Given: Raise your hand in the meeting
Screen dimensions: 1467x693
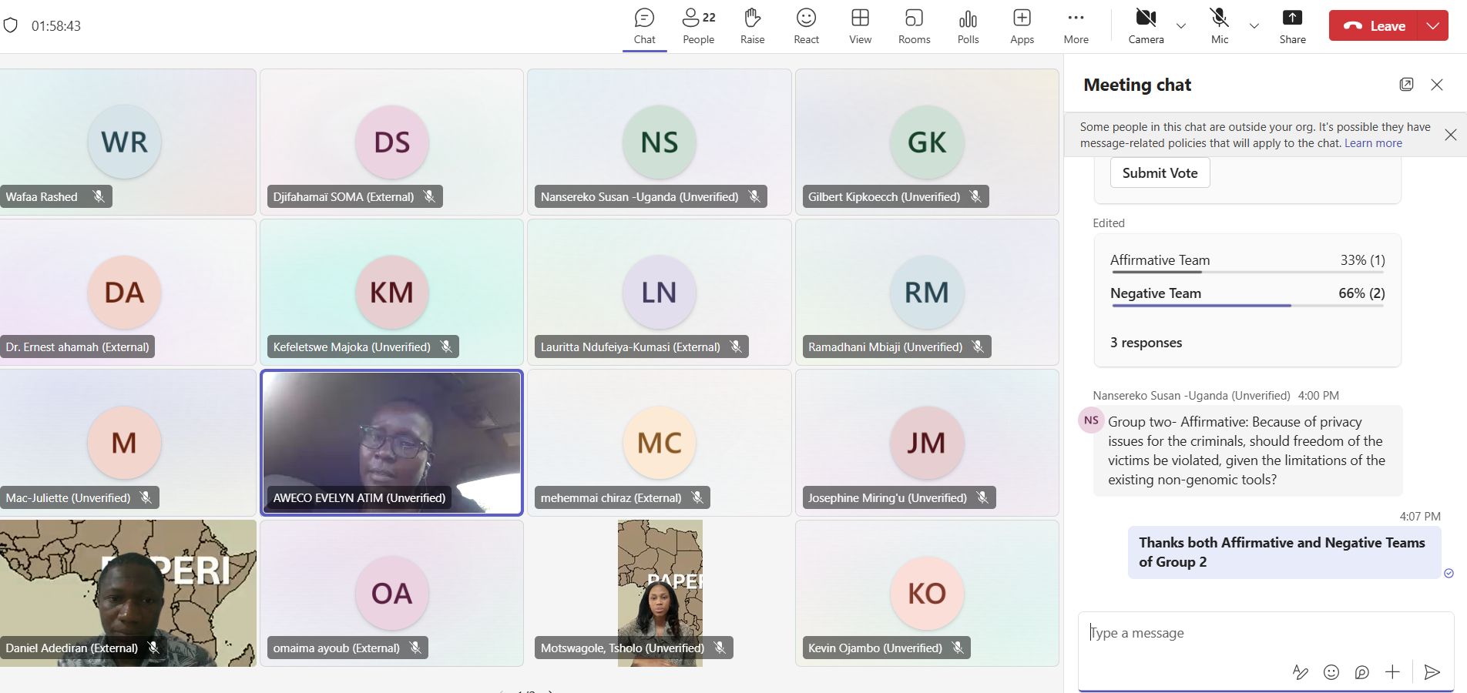Looking at the screenshot, I should 752,26.
